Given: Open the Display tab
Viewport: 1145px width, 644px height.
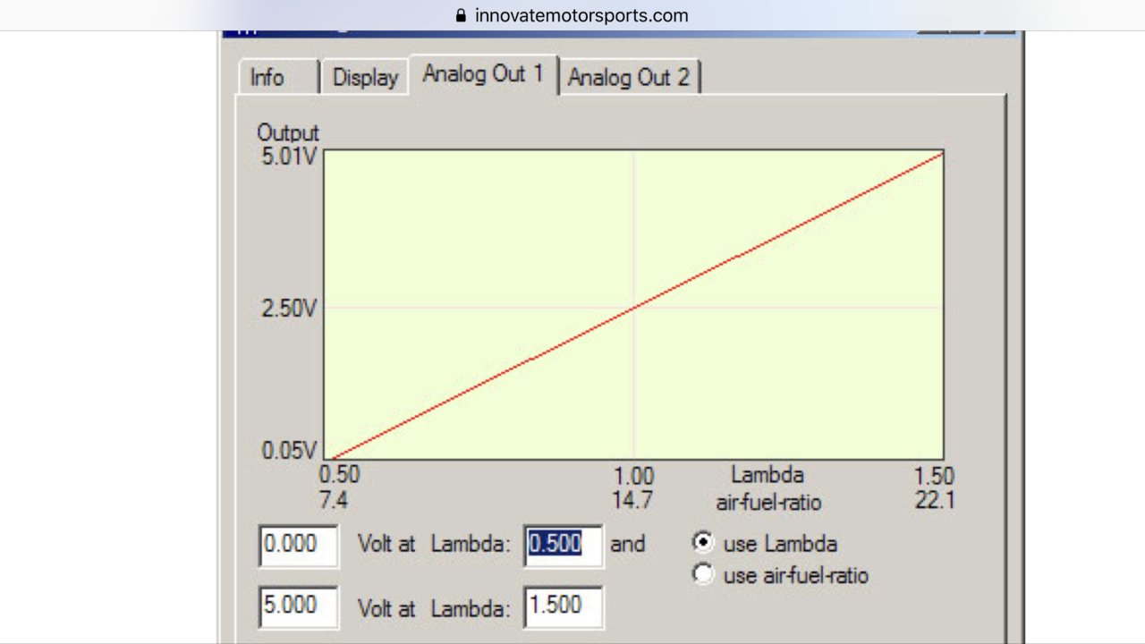Looking at the screenshot, I should click(x=365, y=77).
